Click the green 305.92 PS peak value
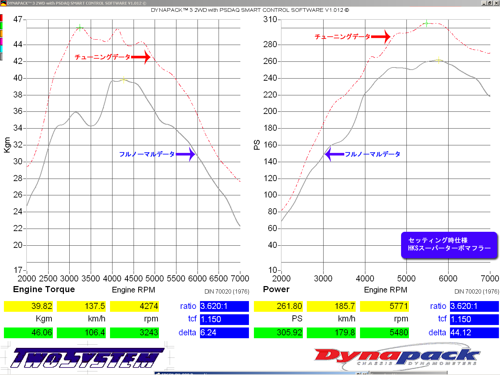This screenshot has height=375, width=500. coord(278,333)
